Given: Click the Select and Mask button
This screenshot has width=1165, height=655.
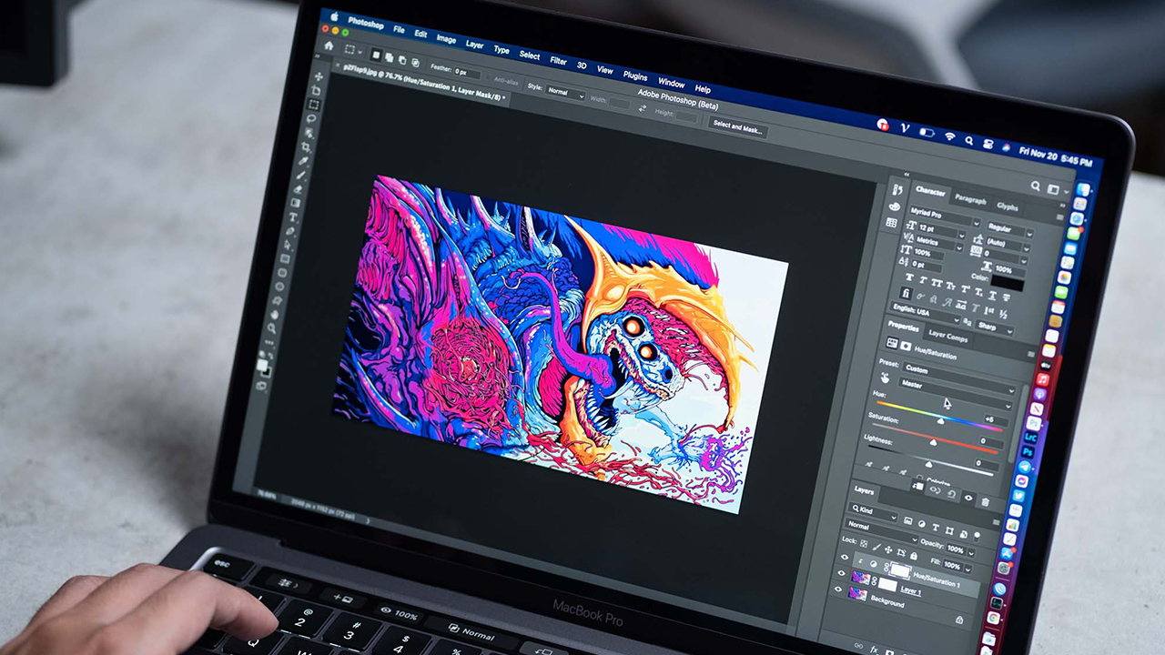Looking at the screenshot, I should tap(737, 128).
